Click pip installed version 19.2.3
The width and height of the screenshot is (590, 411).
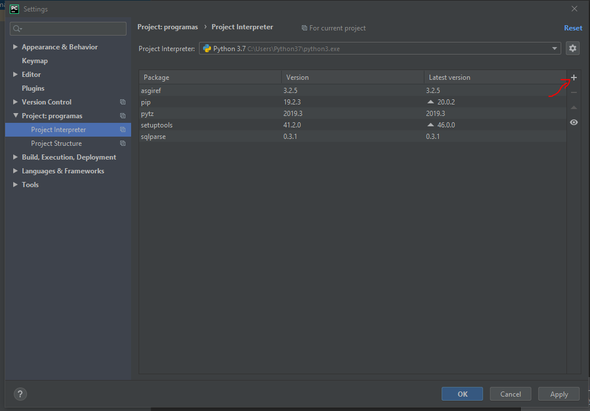click(292, 102)
